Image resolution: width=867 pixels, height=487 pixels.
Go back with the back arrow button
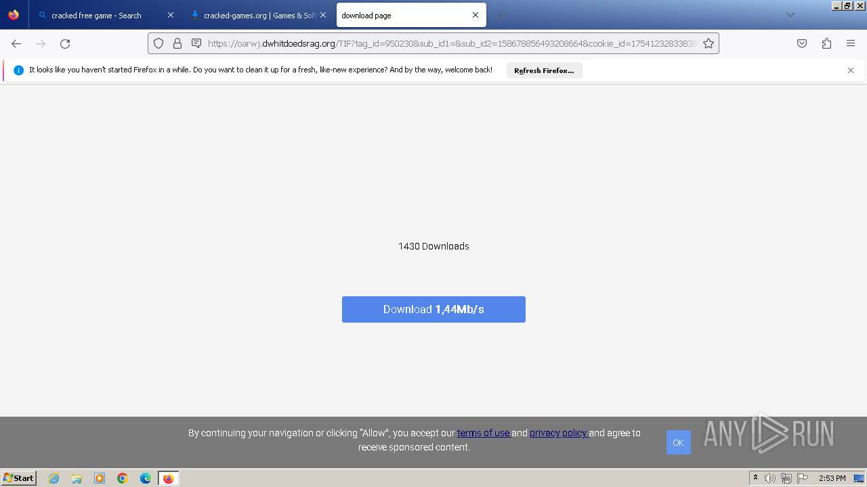click(x=16, y=43)
